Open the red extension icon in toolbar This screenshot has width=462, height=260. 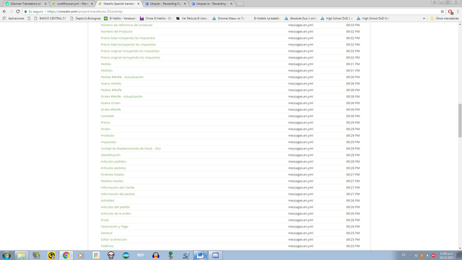pyautogui.click(x=450, y=12)
